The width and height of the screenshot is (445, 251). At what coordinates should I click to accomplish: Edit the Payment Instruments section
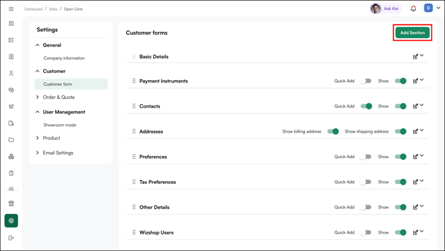(415, 81)
